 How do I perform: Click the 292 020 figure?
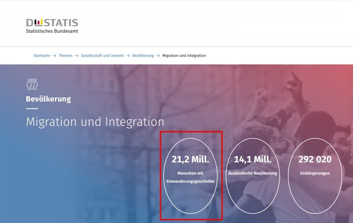click(x=315, y=159)
